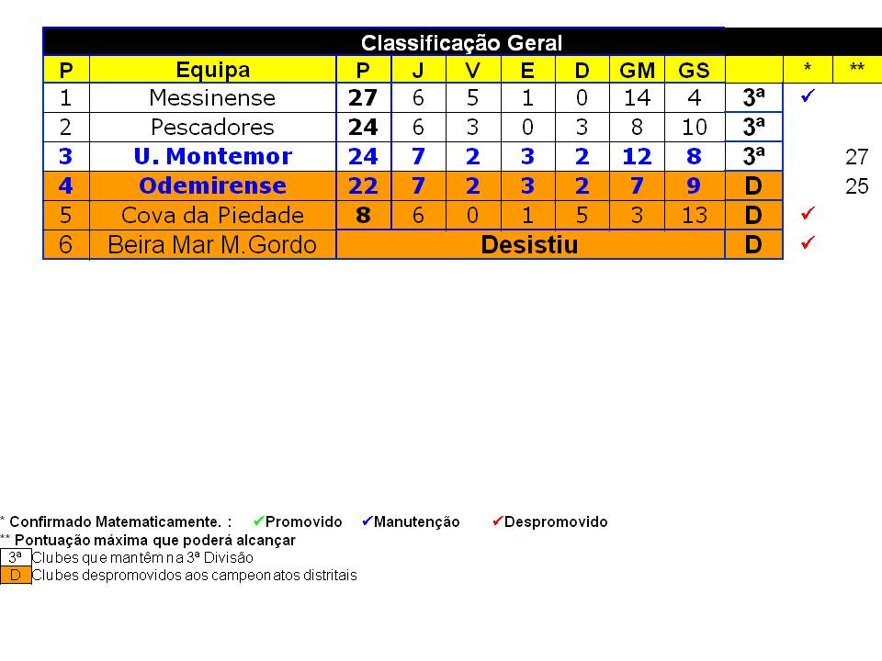
Task: Select Messinense's 27 points cell
Action: pyautogui.click(x=363, y=98)
